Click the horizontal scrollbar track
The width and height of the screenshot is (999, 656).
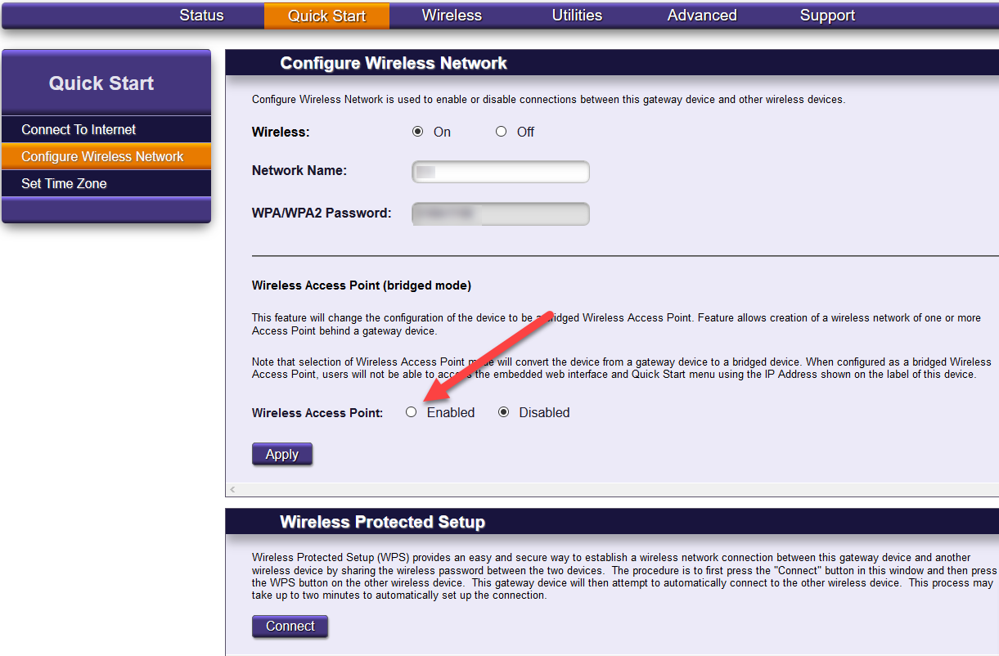[614, 489]
